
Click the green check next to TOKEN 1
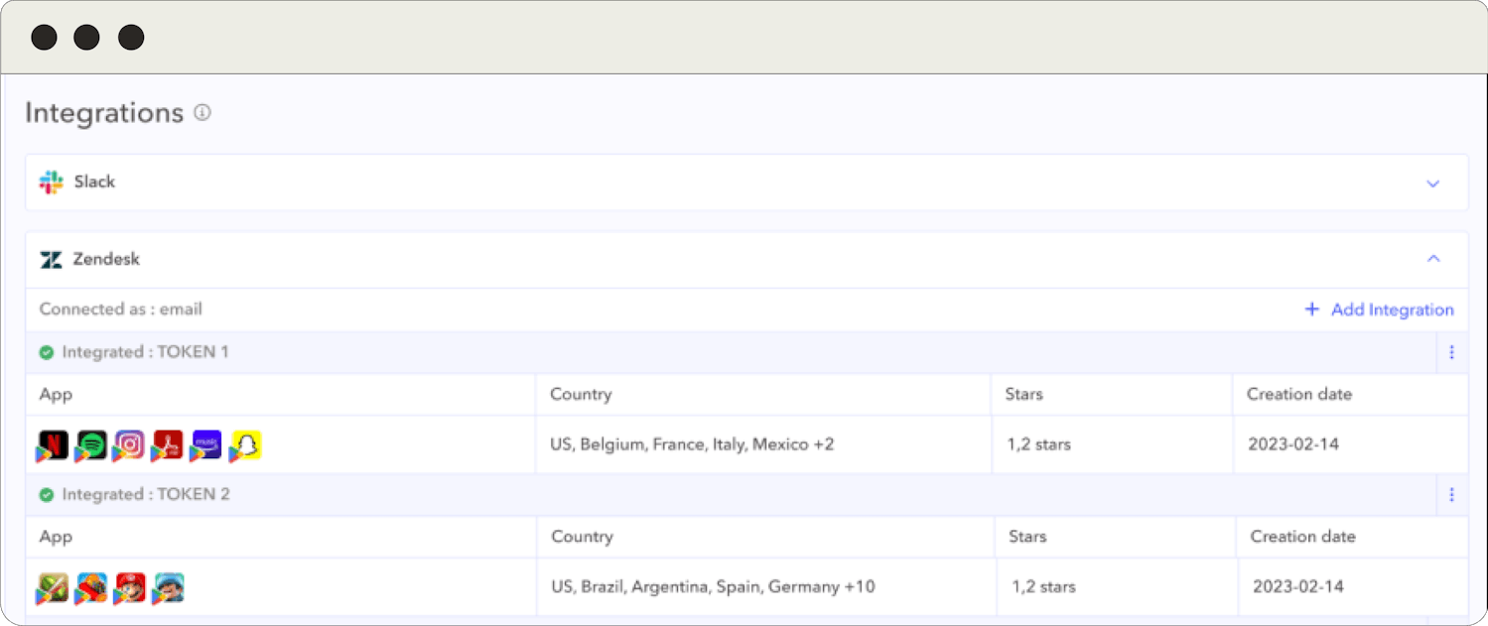[x=47, y=352]
